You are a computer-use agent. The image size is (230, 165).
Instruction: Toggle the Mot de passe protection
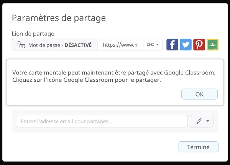[x=54, y=45]
